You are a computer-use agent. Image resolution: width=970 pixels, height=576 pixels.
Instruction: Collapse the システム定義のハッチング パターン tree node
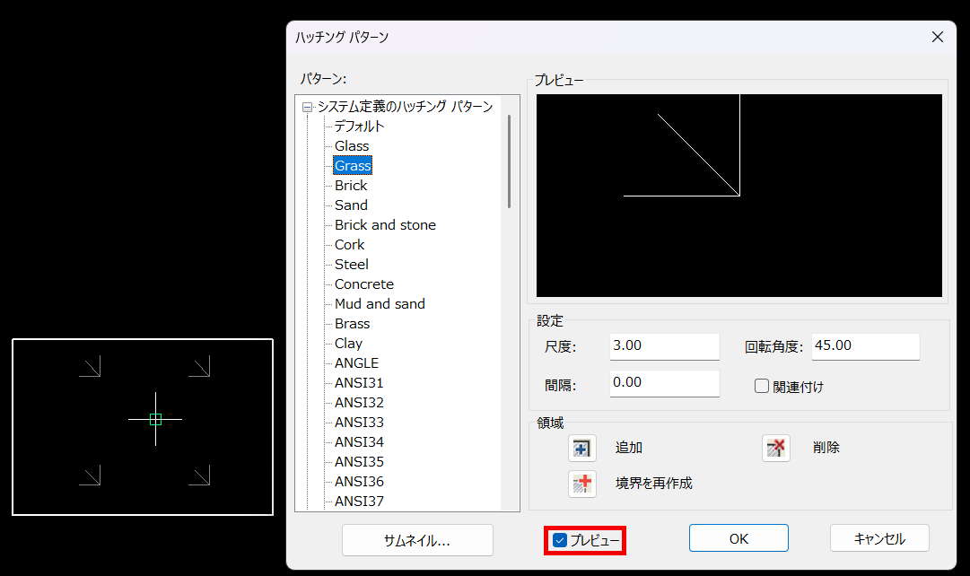tap(307, 106)
